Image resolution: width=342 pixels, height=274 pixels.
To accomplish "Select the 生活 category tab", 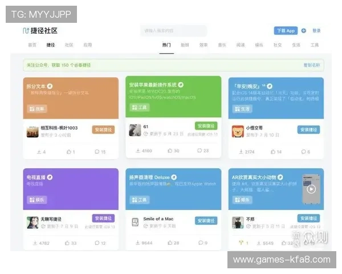I will 296,45.
